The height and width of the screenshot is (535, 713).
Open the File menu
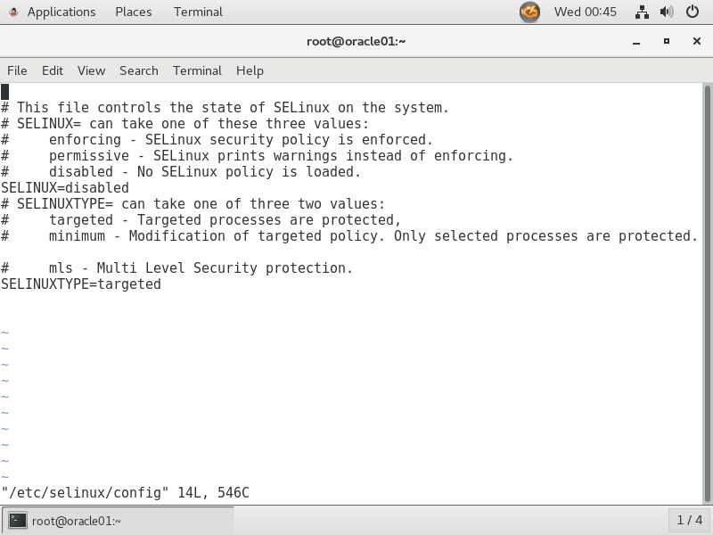point(17,70)
